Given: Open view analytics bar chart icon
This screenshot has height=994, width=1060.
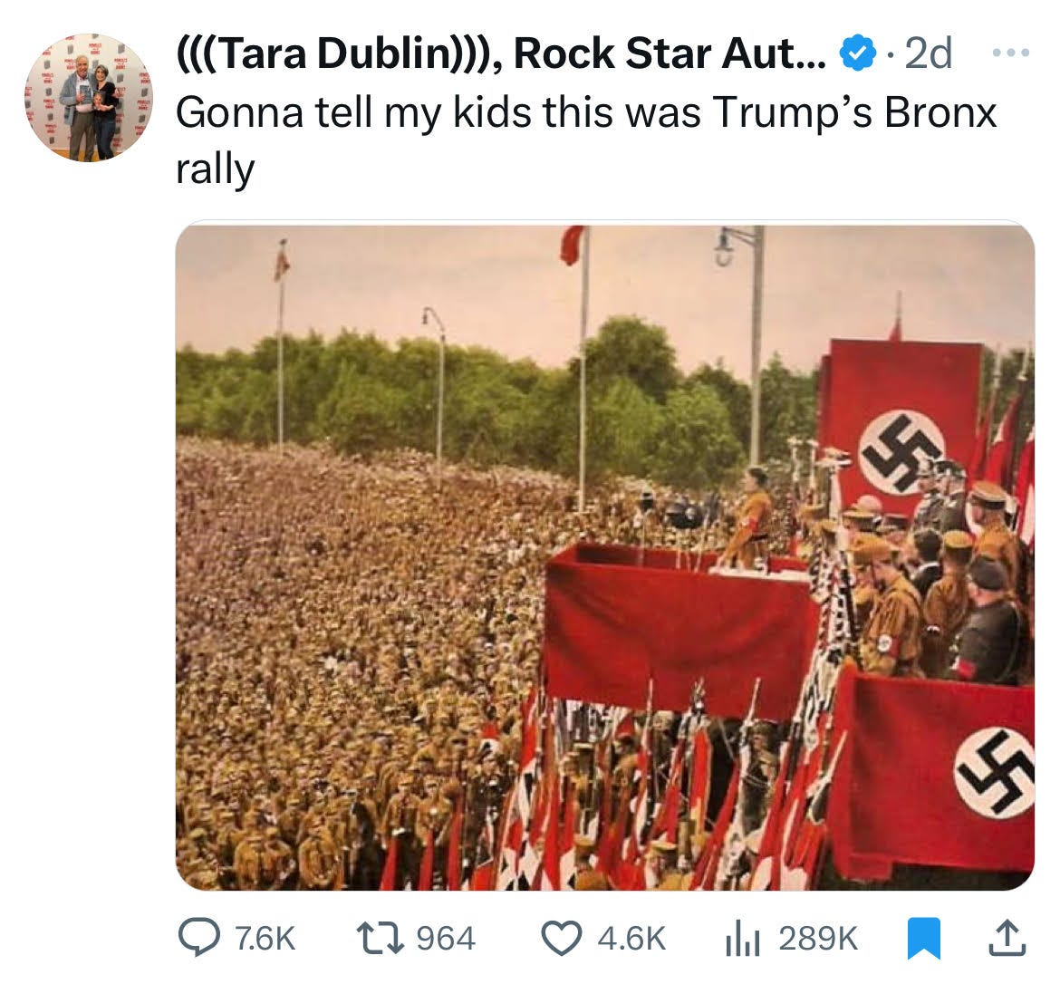Looking at the screenshot, I should click(743, 939).
